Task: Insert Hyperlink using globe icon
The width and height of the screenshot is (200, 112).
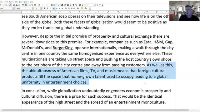Action: click(x=52, y=5)
